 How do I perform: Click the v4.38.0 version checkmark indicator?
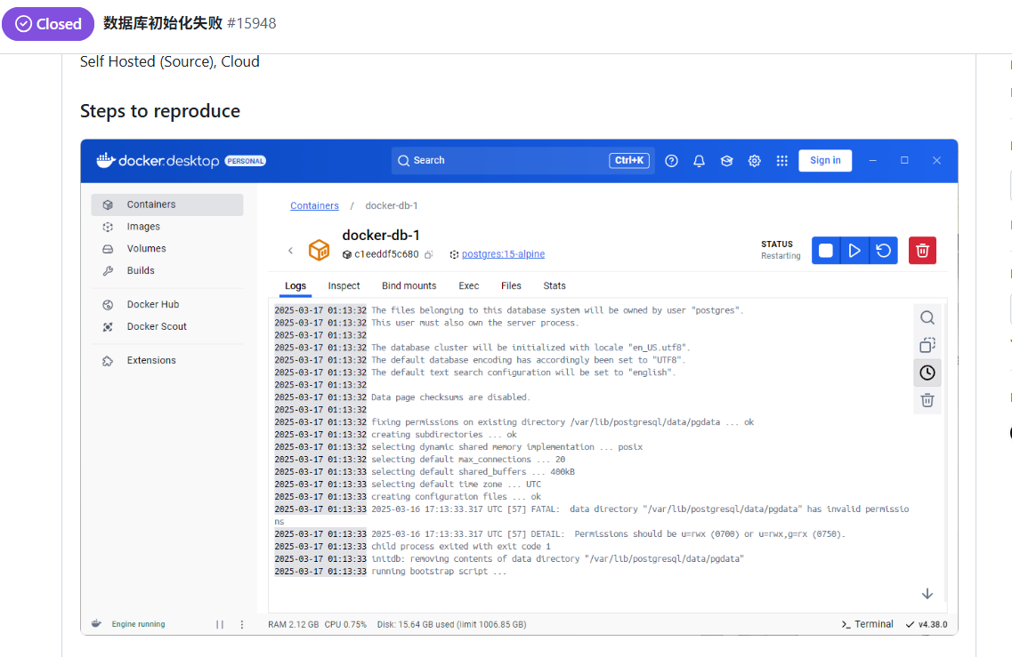927,624
